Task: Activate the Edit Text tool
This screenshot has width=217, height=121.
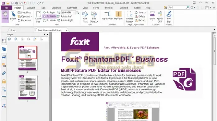Action: pyautogui.click(x=85, y=17)
